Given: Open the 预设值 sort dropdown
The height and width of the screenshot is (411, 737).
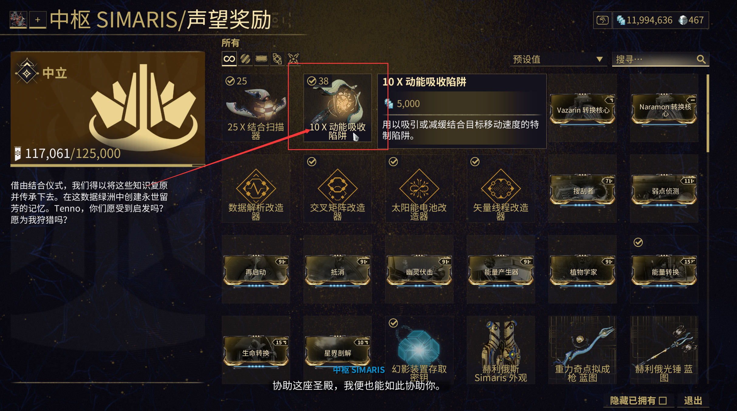Looking at the screenshot, I should (558, 59).
